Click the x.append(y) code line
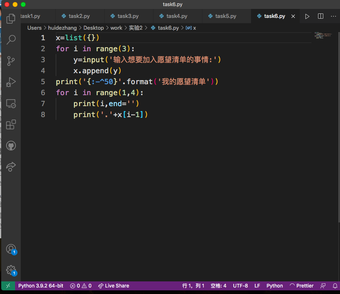 (97, 71)
